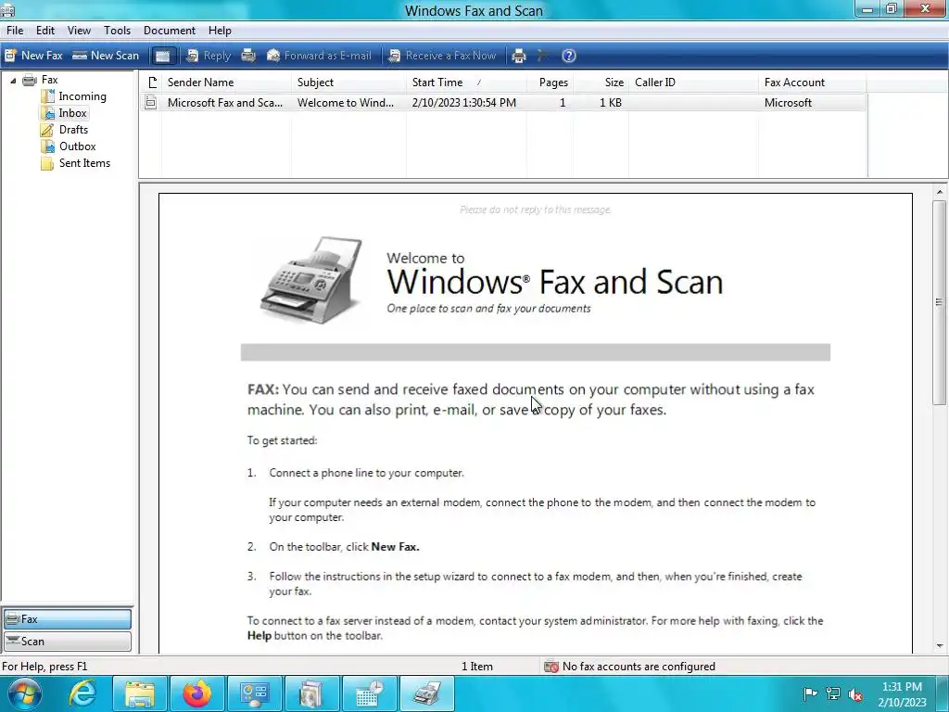Click the 1 Item status bar entry
The height and width of the screenshot is (712, 949).
coord(477,667)
